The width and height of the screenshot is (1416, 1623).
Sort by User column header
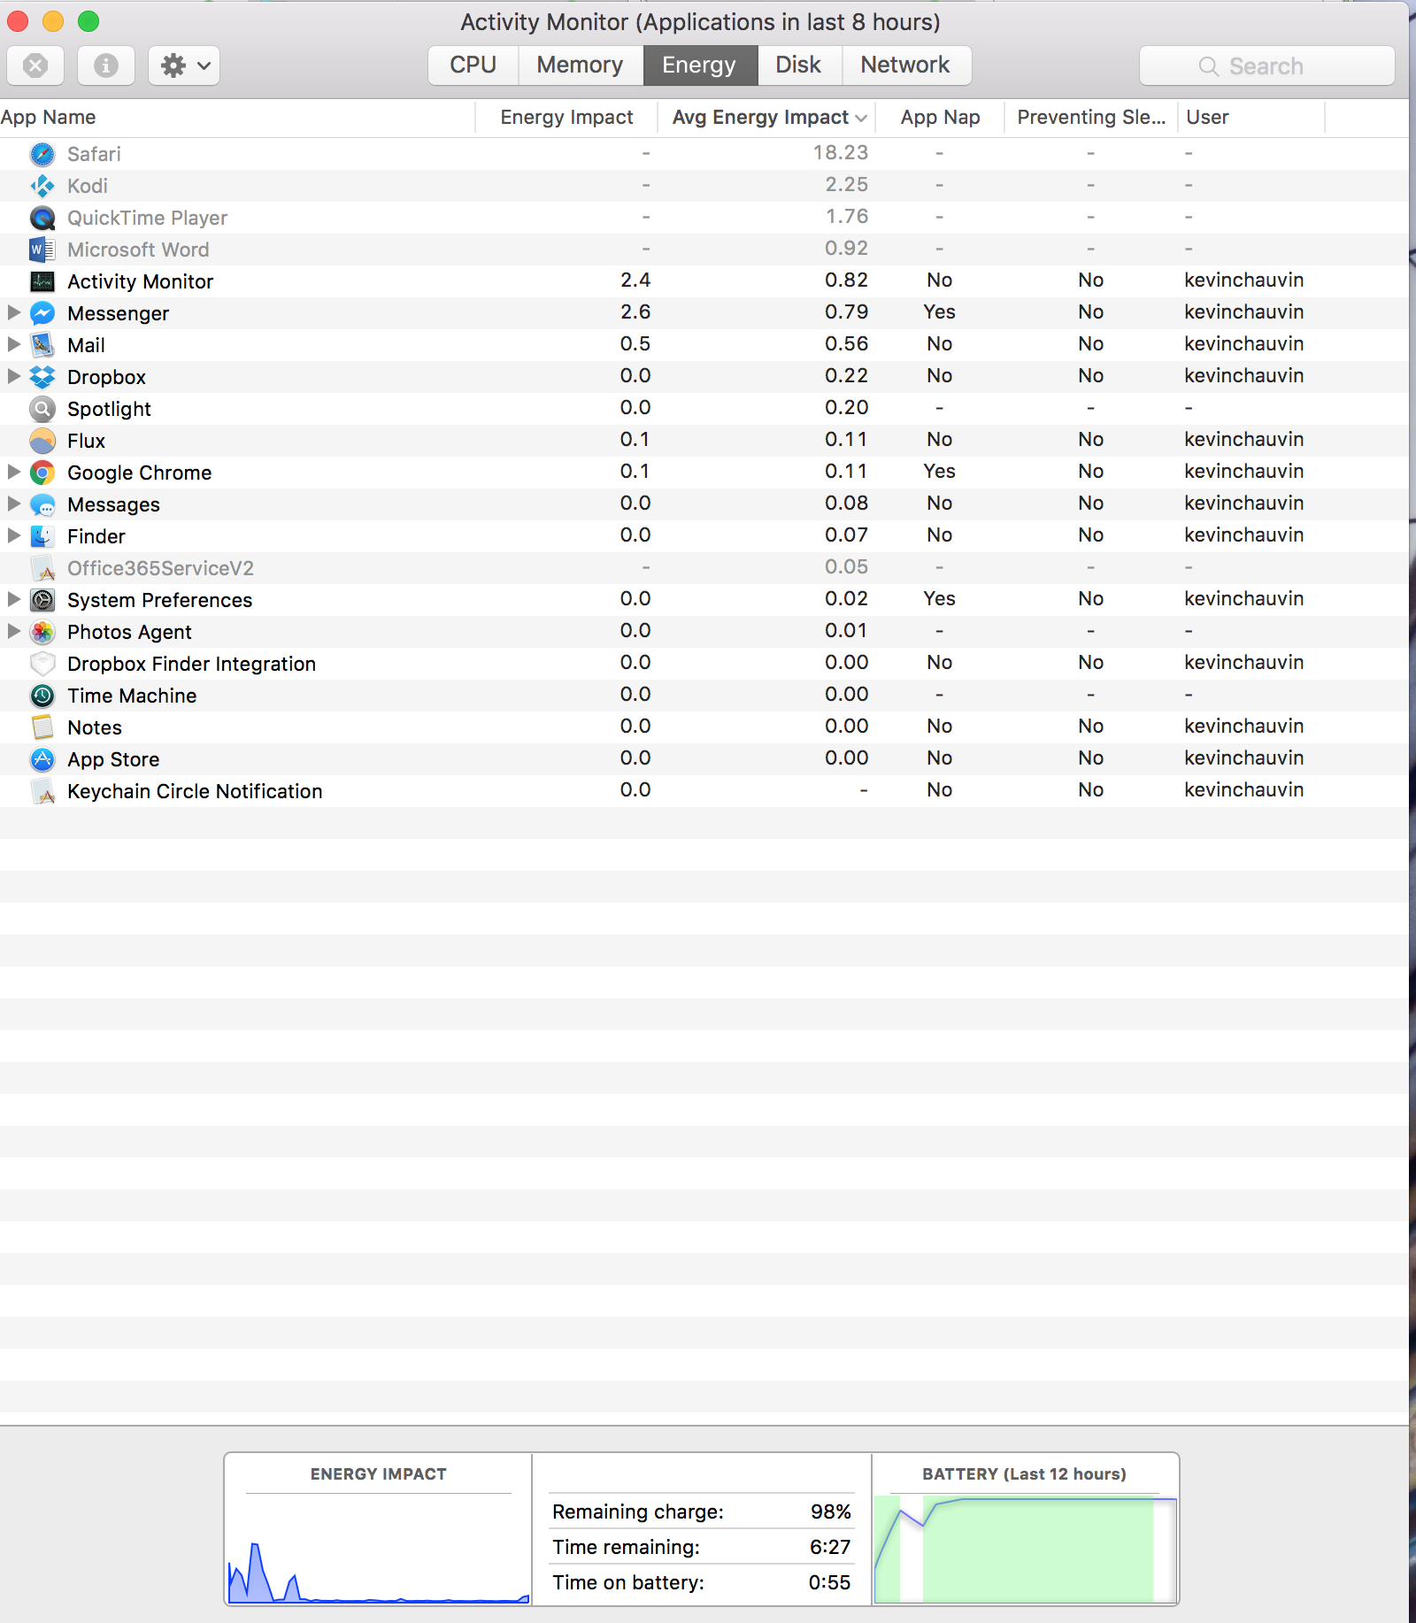pos(1251,118)
